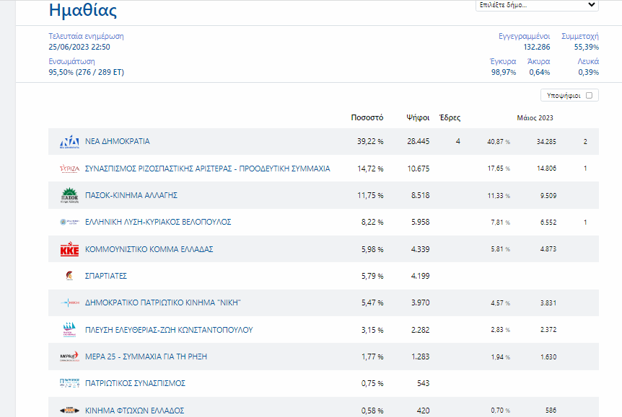The width and height of the screenshot is (622, 417).
Task: Click the Κίνημα Φτωχών Ελλάδος logo
Action: (69, 411)
